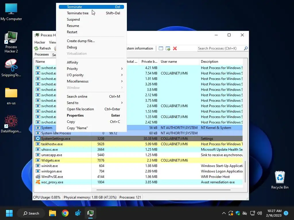Viewport: 294px width, 220px height.
Task: Show hidden tray icons chevron
Action: pos(224,213)
